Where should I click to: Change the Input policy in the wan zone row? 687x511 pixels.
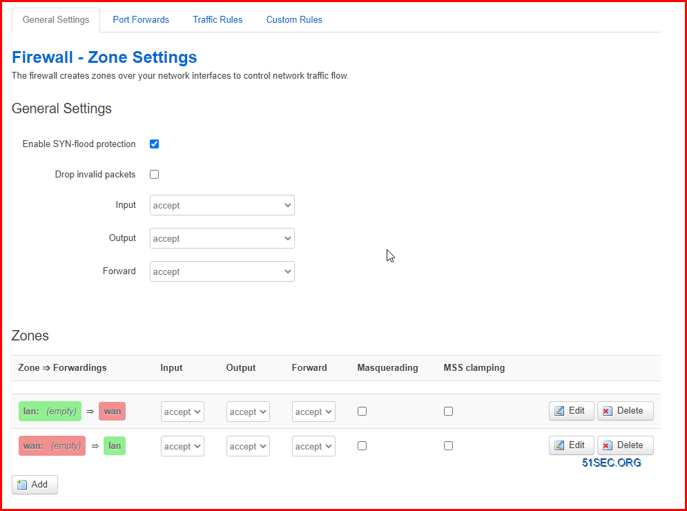182,446
